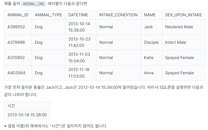The width and height of the screenshot is (208, 130).
Task: Select the 2013-11-18 17:03:00 datetime cell
Action: [x=80, y=73]
